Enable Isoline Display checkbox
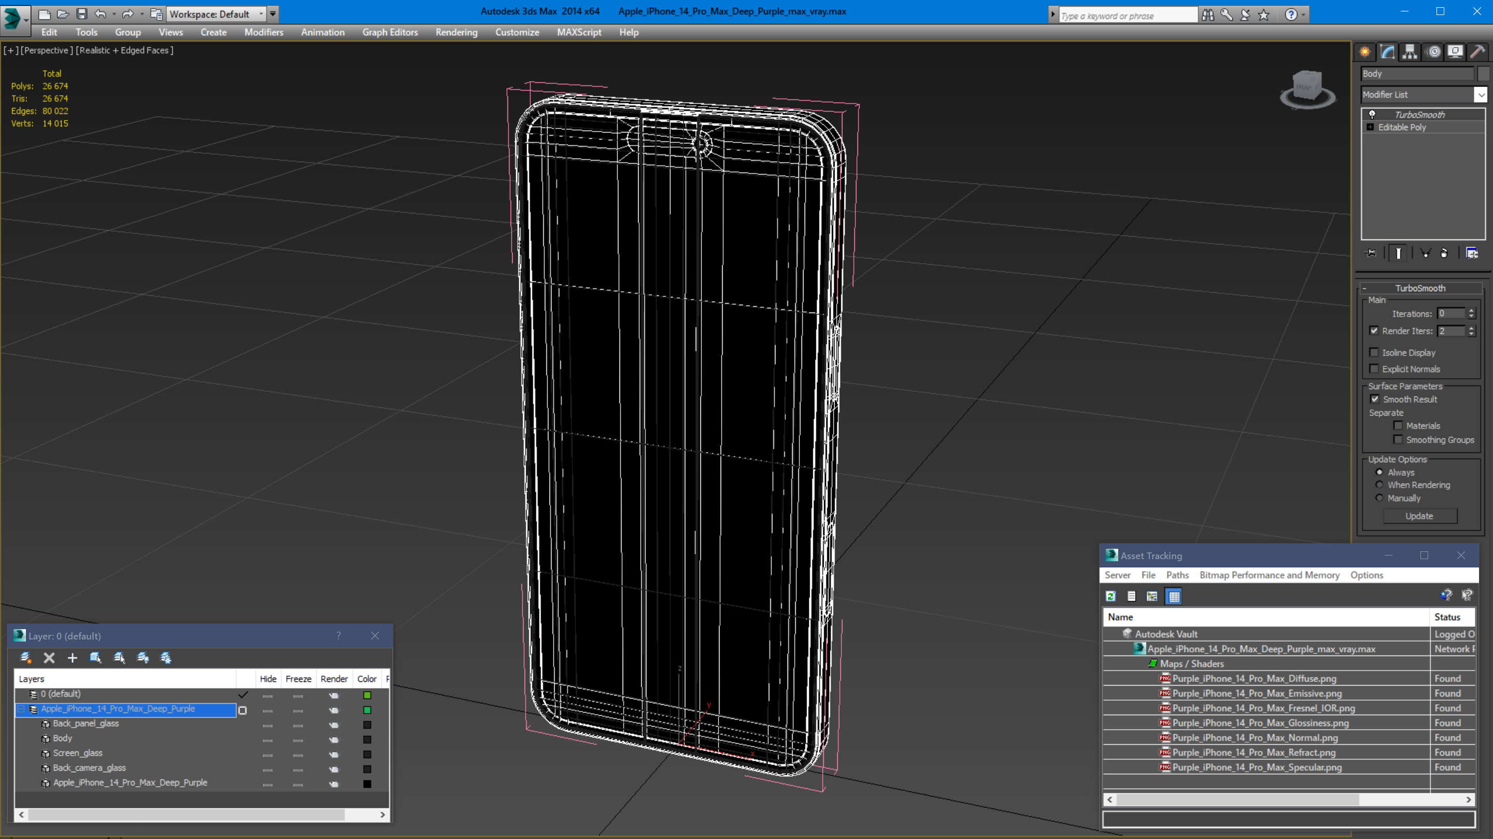 click(x=1374, y=352)
